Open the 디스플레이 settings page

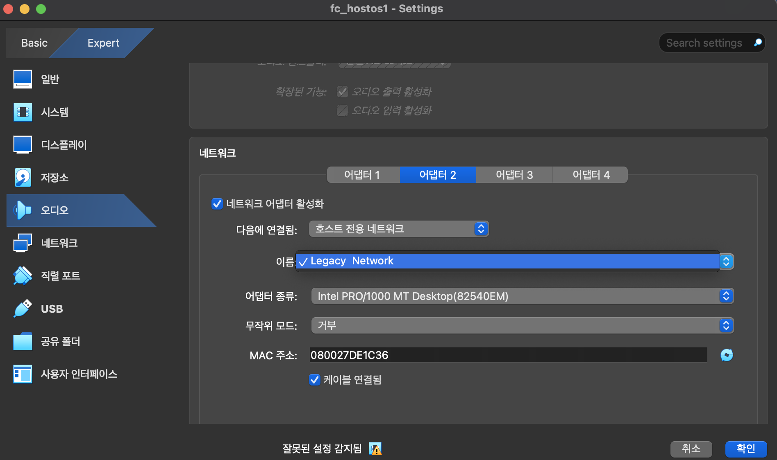point(64,144)
